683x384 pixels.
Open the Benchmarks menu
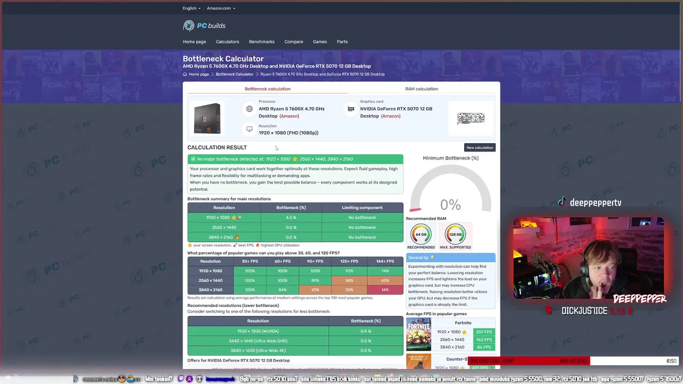(x=261, y=42)
